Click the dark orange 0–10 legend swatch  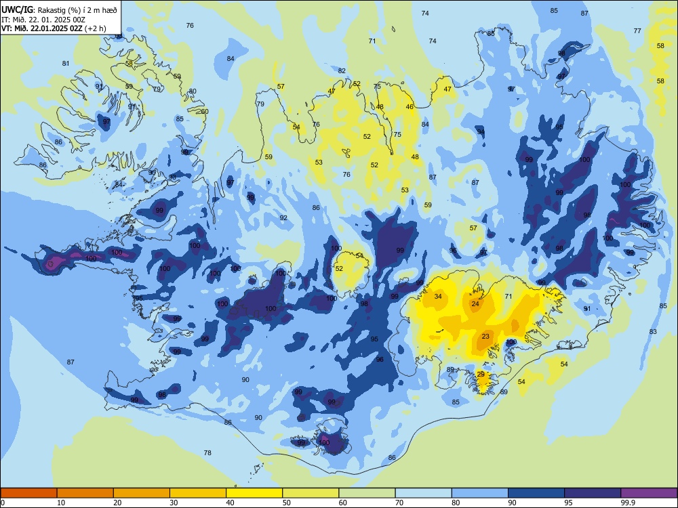28,493
